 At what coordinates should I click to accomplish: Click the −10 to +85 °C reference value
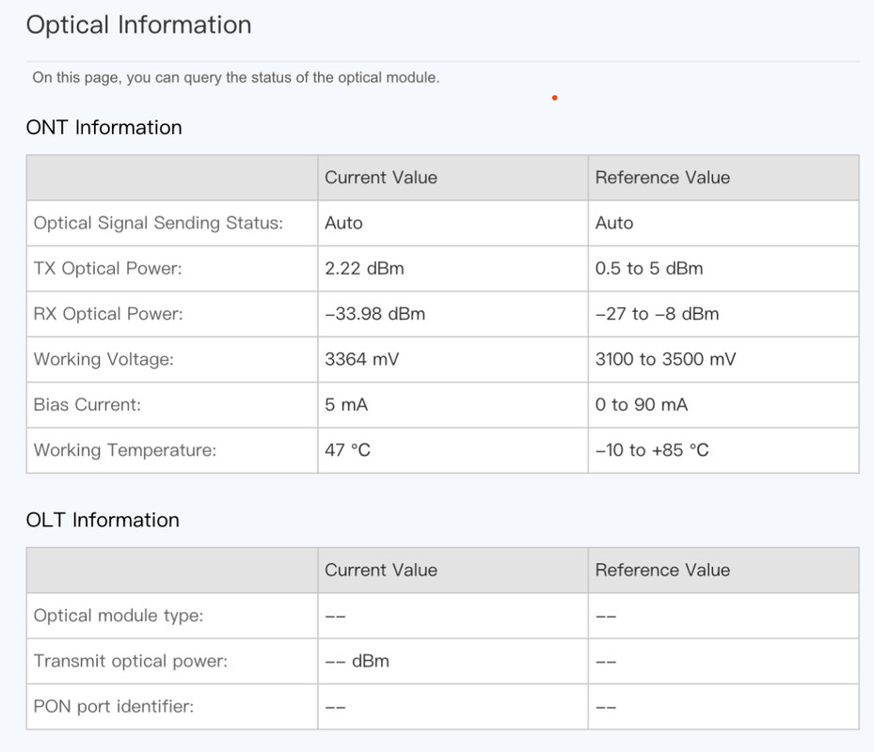(652, 450)
